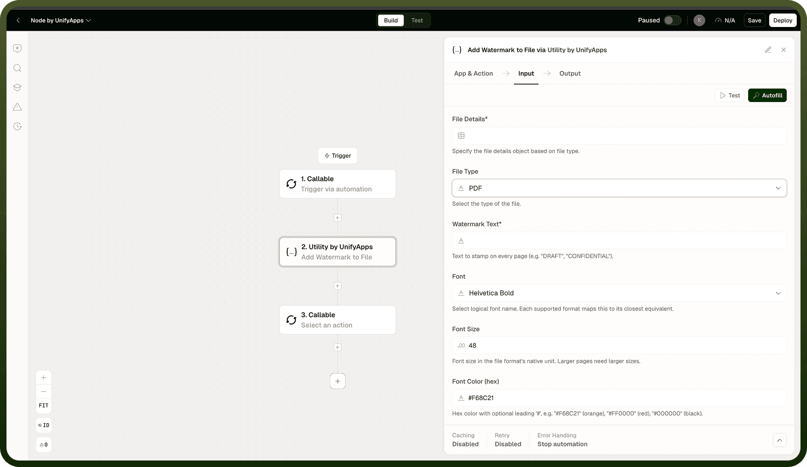Add a step after the Callable trigger
Screen dimensions: 807x467
[x=338, y=218]
